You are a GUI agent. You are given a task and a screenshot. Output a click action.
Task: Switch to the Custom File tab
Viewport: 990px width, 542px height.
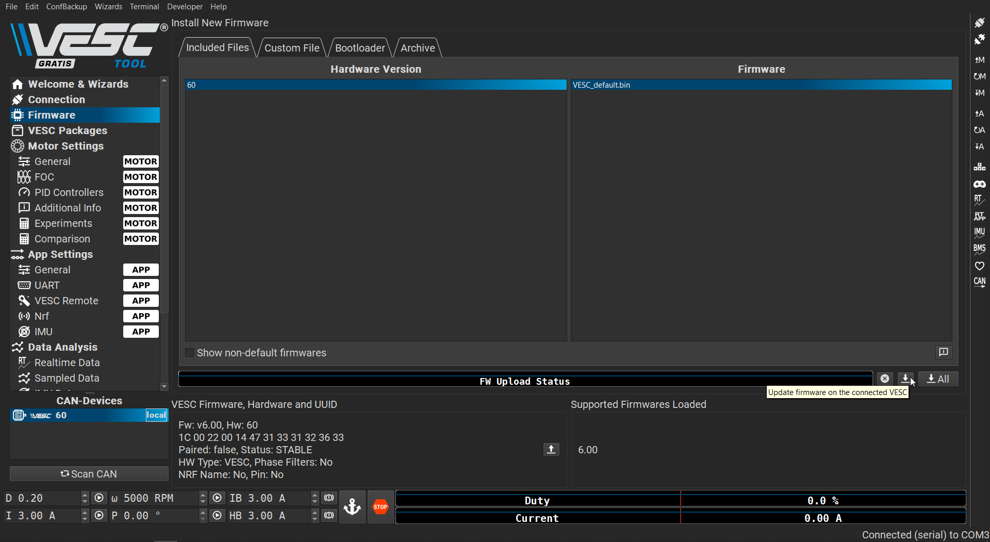(292, 48)
